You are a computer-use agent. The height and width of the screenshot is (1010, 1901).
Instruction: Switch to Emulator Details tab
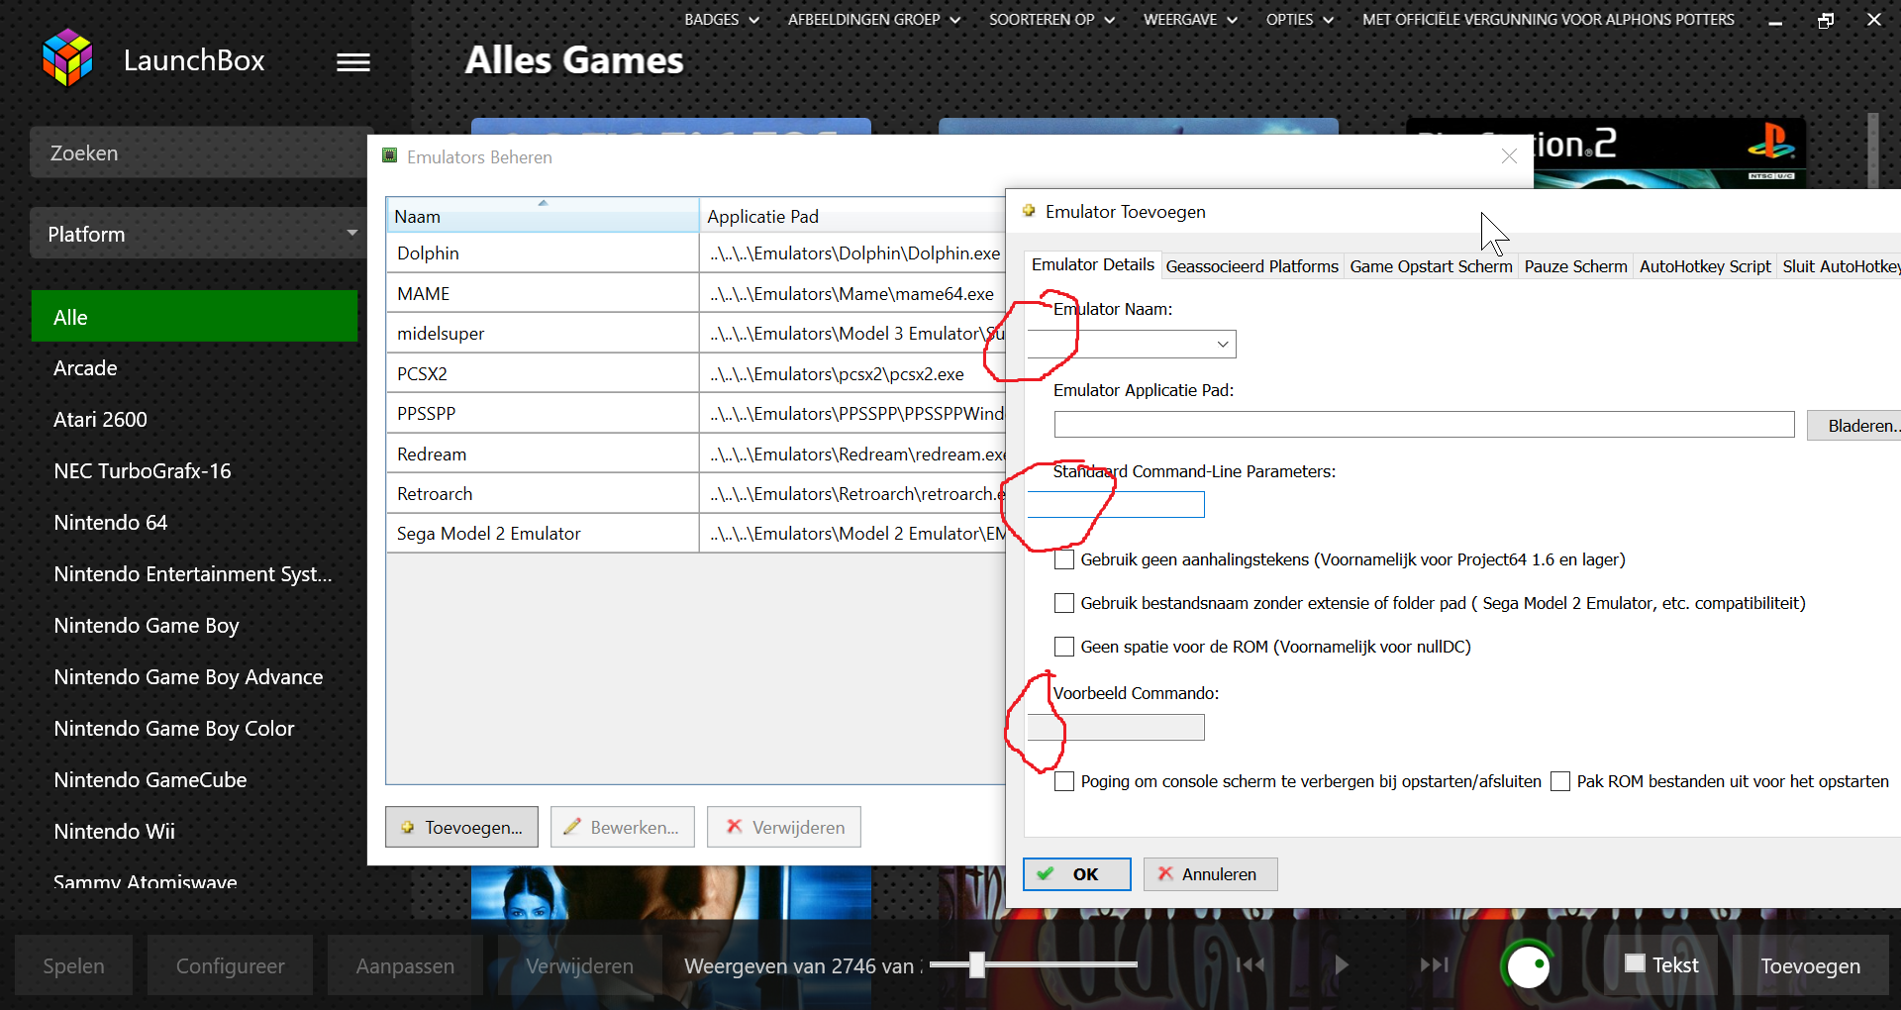pos(1092,264)
